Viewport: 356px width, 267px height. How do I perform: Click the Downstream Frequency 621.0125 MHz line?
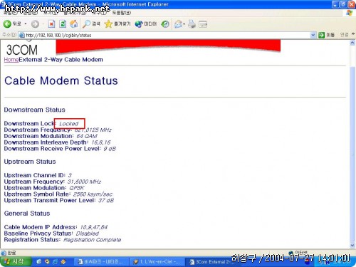click(58, 130)
